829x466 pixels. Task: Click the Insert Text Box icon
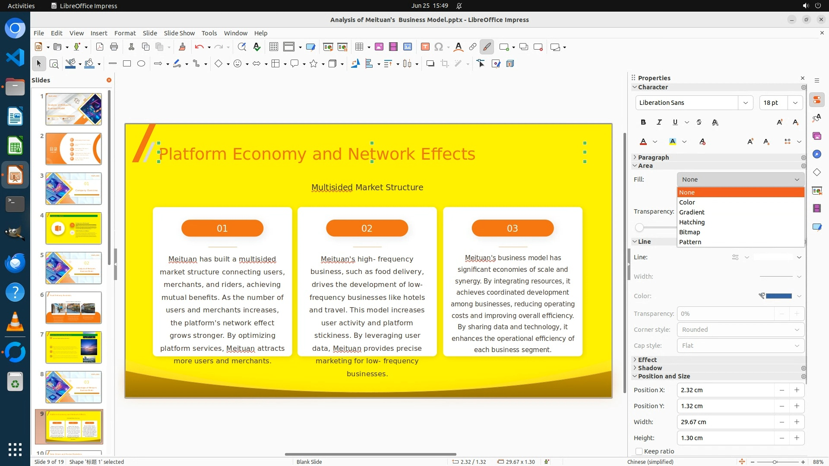pyautogui.click(x=425, y=47)
